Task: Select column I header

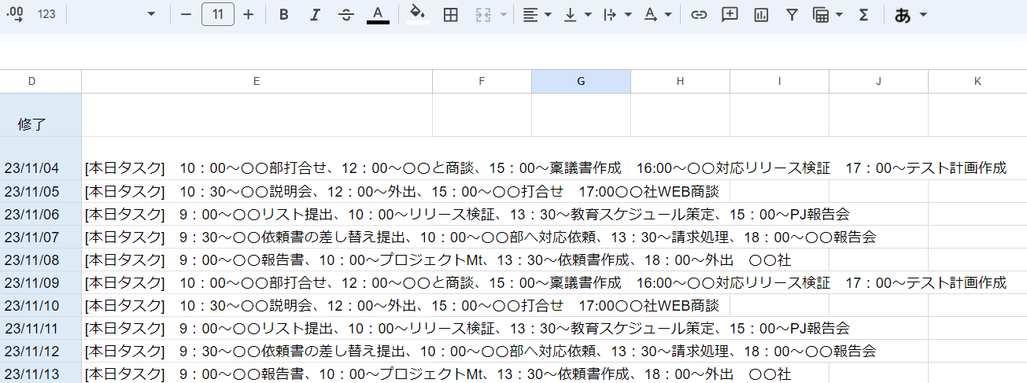Action: coord(779,81)
